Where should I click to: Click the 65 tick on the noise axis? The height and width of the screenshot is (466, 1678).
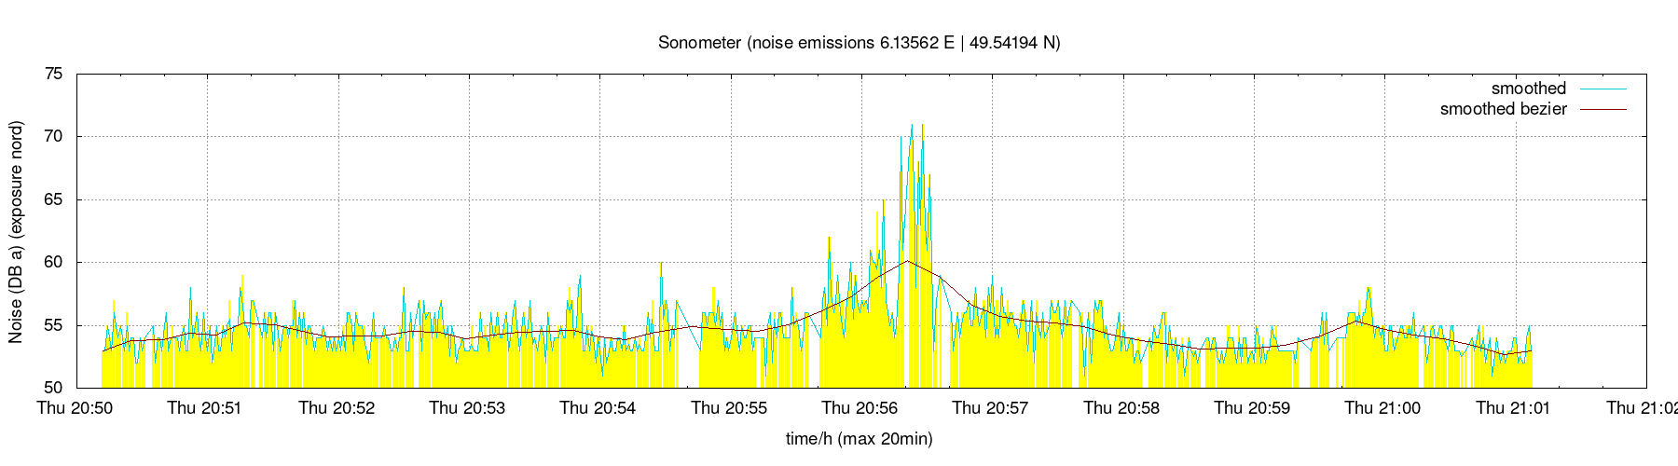point(54,199)
